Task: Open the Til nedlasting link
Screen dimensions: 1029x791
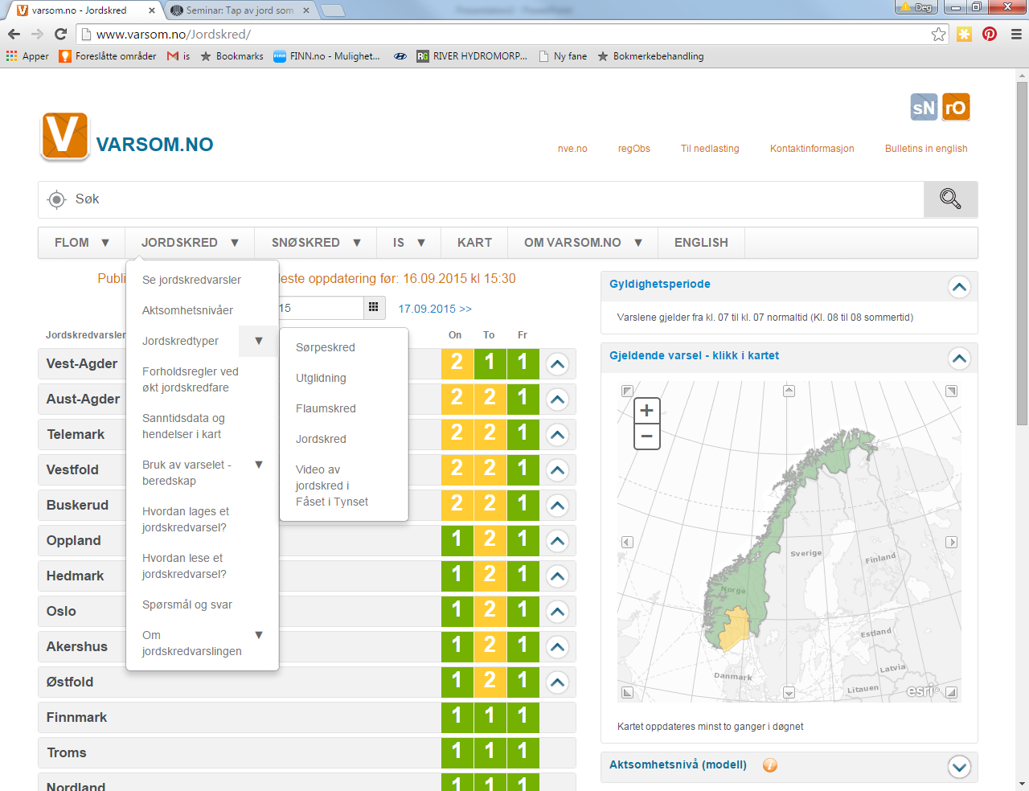Action: pyautogui.click(x=710, y=149)
